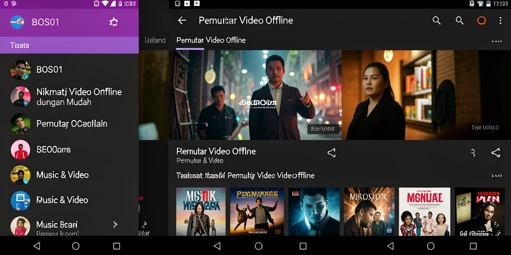Image resolution: width=511 pixels, height=255 pixels.
Task: Share Pemutar Video Offline via middle share icon
Action: (331, 153)
